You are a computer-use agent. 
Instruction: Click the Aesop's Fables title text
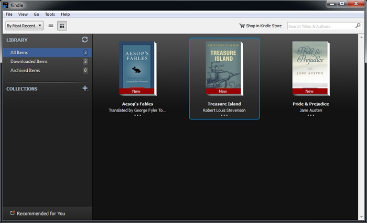pos(137,104)
